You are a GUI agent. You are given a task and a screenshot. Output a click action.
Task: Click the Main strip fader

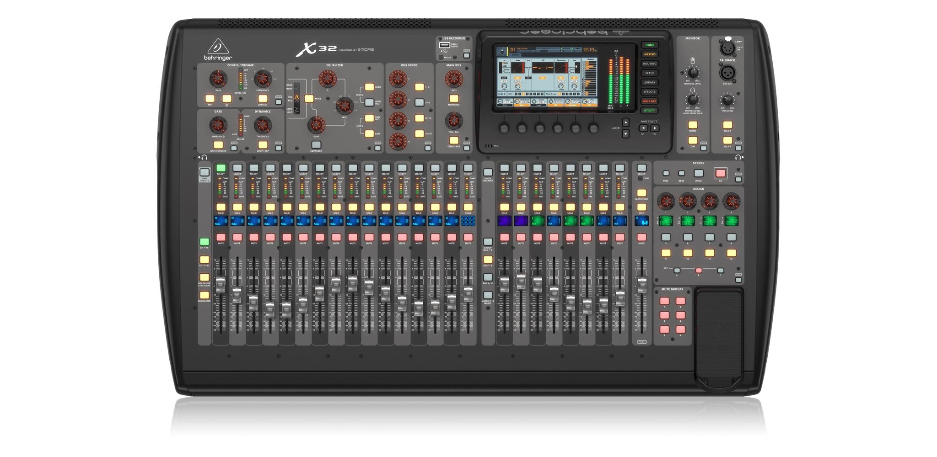pyautogui.click(x=641, y=284)
